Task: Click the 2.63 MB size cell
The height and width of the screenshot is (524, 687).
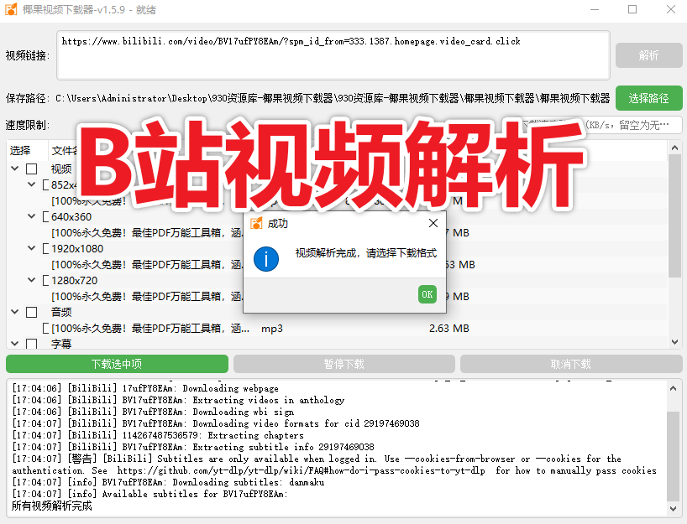Action: pos(449,329)
